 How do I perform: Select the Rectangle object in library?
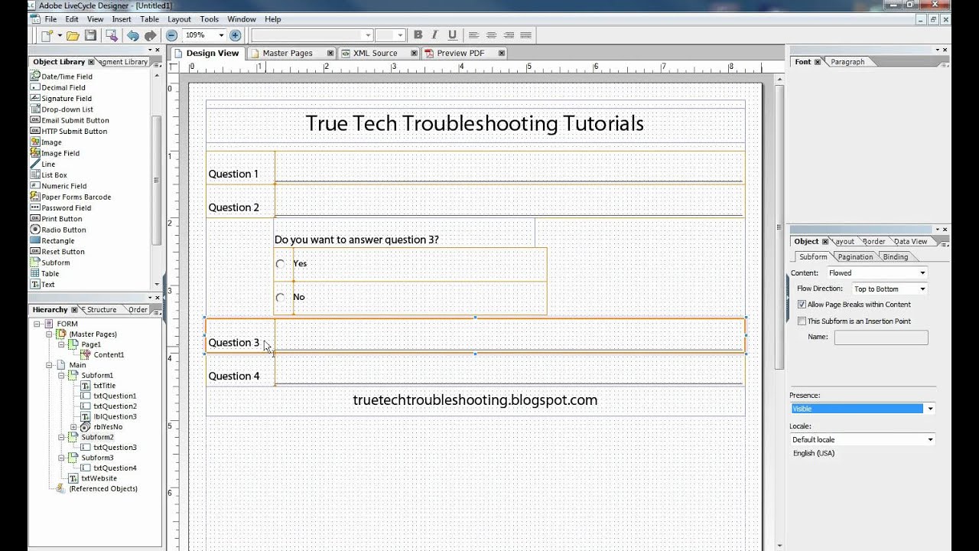(52, 240)
